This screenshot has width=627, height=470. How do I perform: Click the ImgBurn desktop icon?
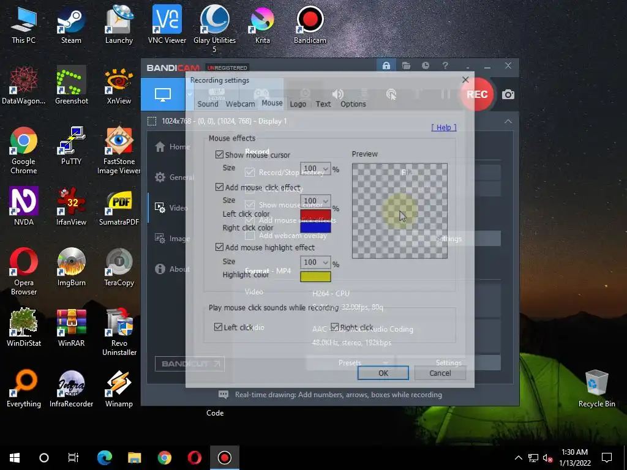(x=71, y=267)
